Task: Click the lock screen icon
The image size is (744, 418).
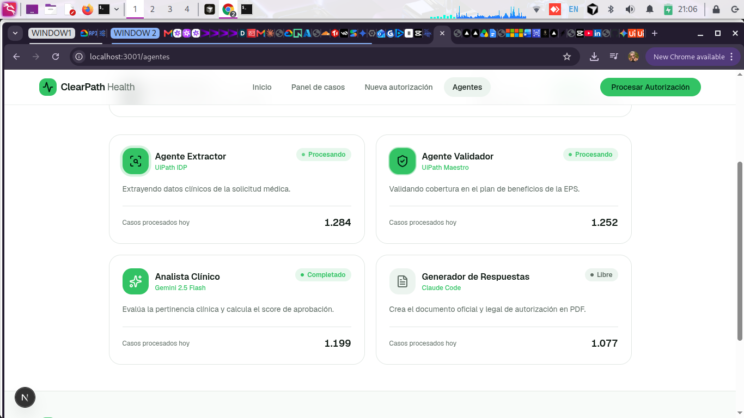Action: click(716, 9)
